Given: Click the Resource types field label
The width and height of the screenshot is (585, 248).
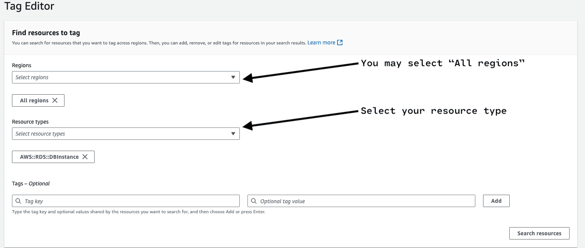Looking at the screenshot, I should pos(31,122).
